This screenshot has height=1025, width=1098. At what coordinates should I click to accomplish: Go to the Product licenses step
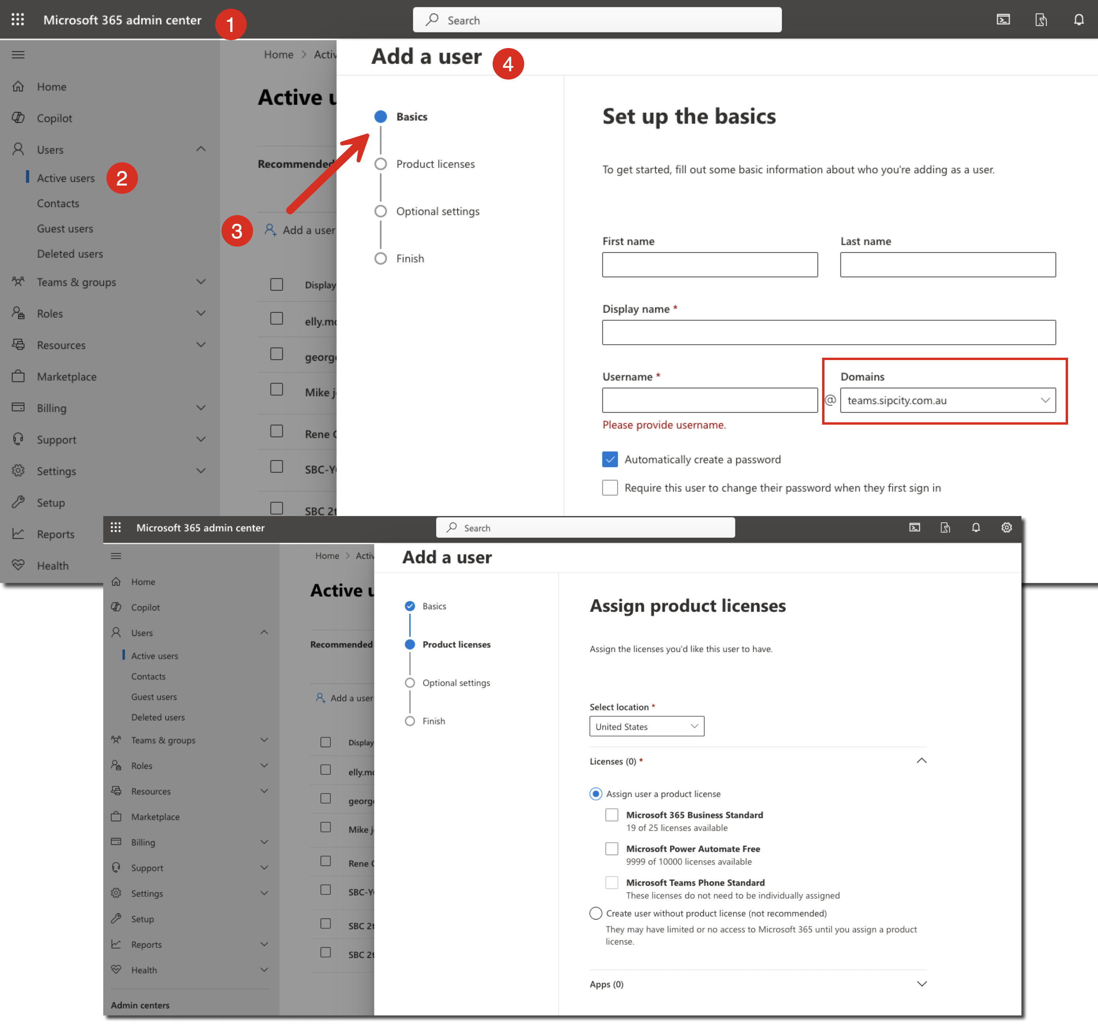pos(435,164)
